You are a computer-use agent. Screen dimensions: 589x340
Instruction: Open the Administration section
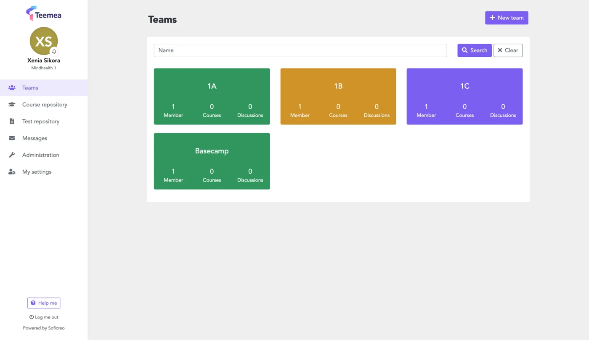[44, 155]
